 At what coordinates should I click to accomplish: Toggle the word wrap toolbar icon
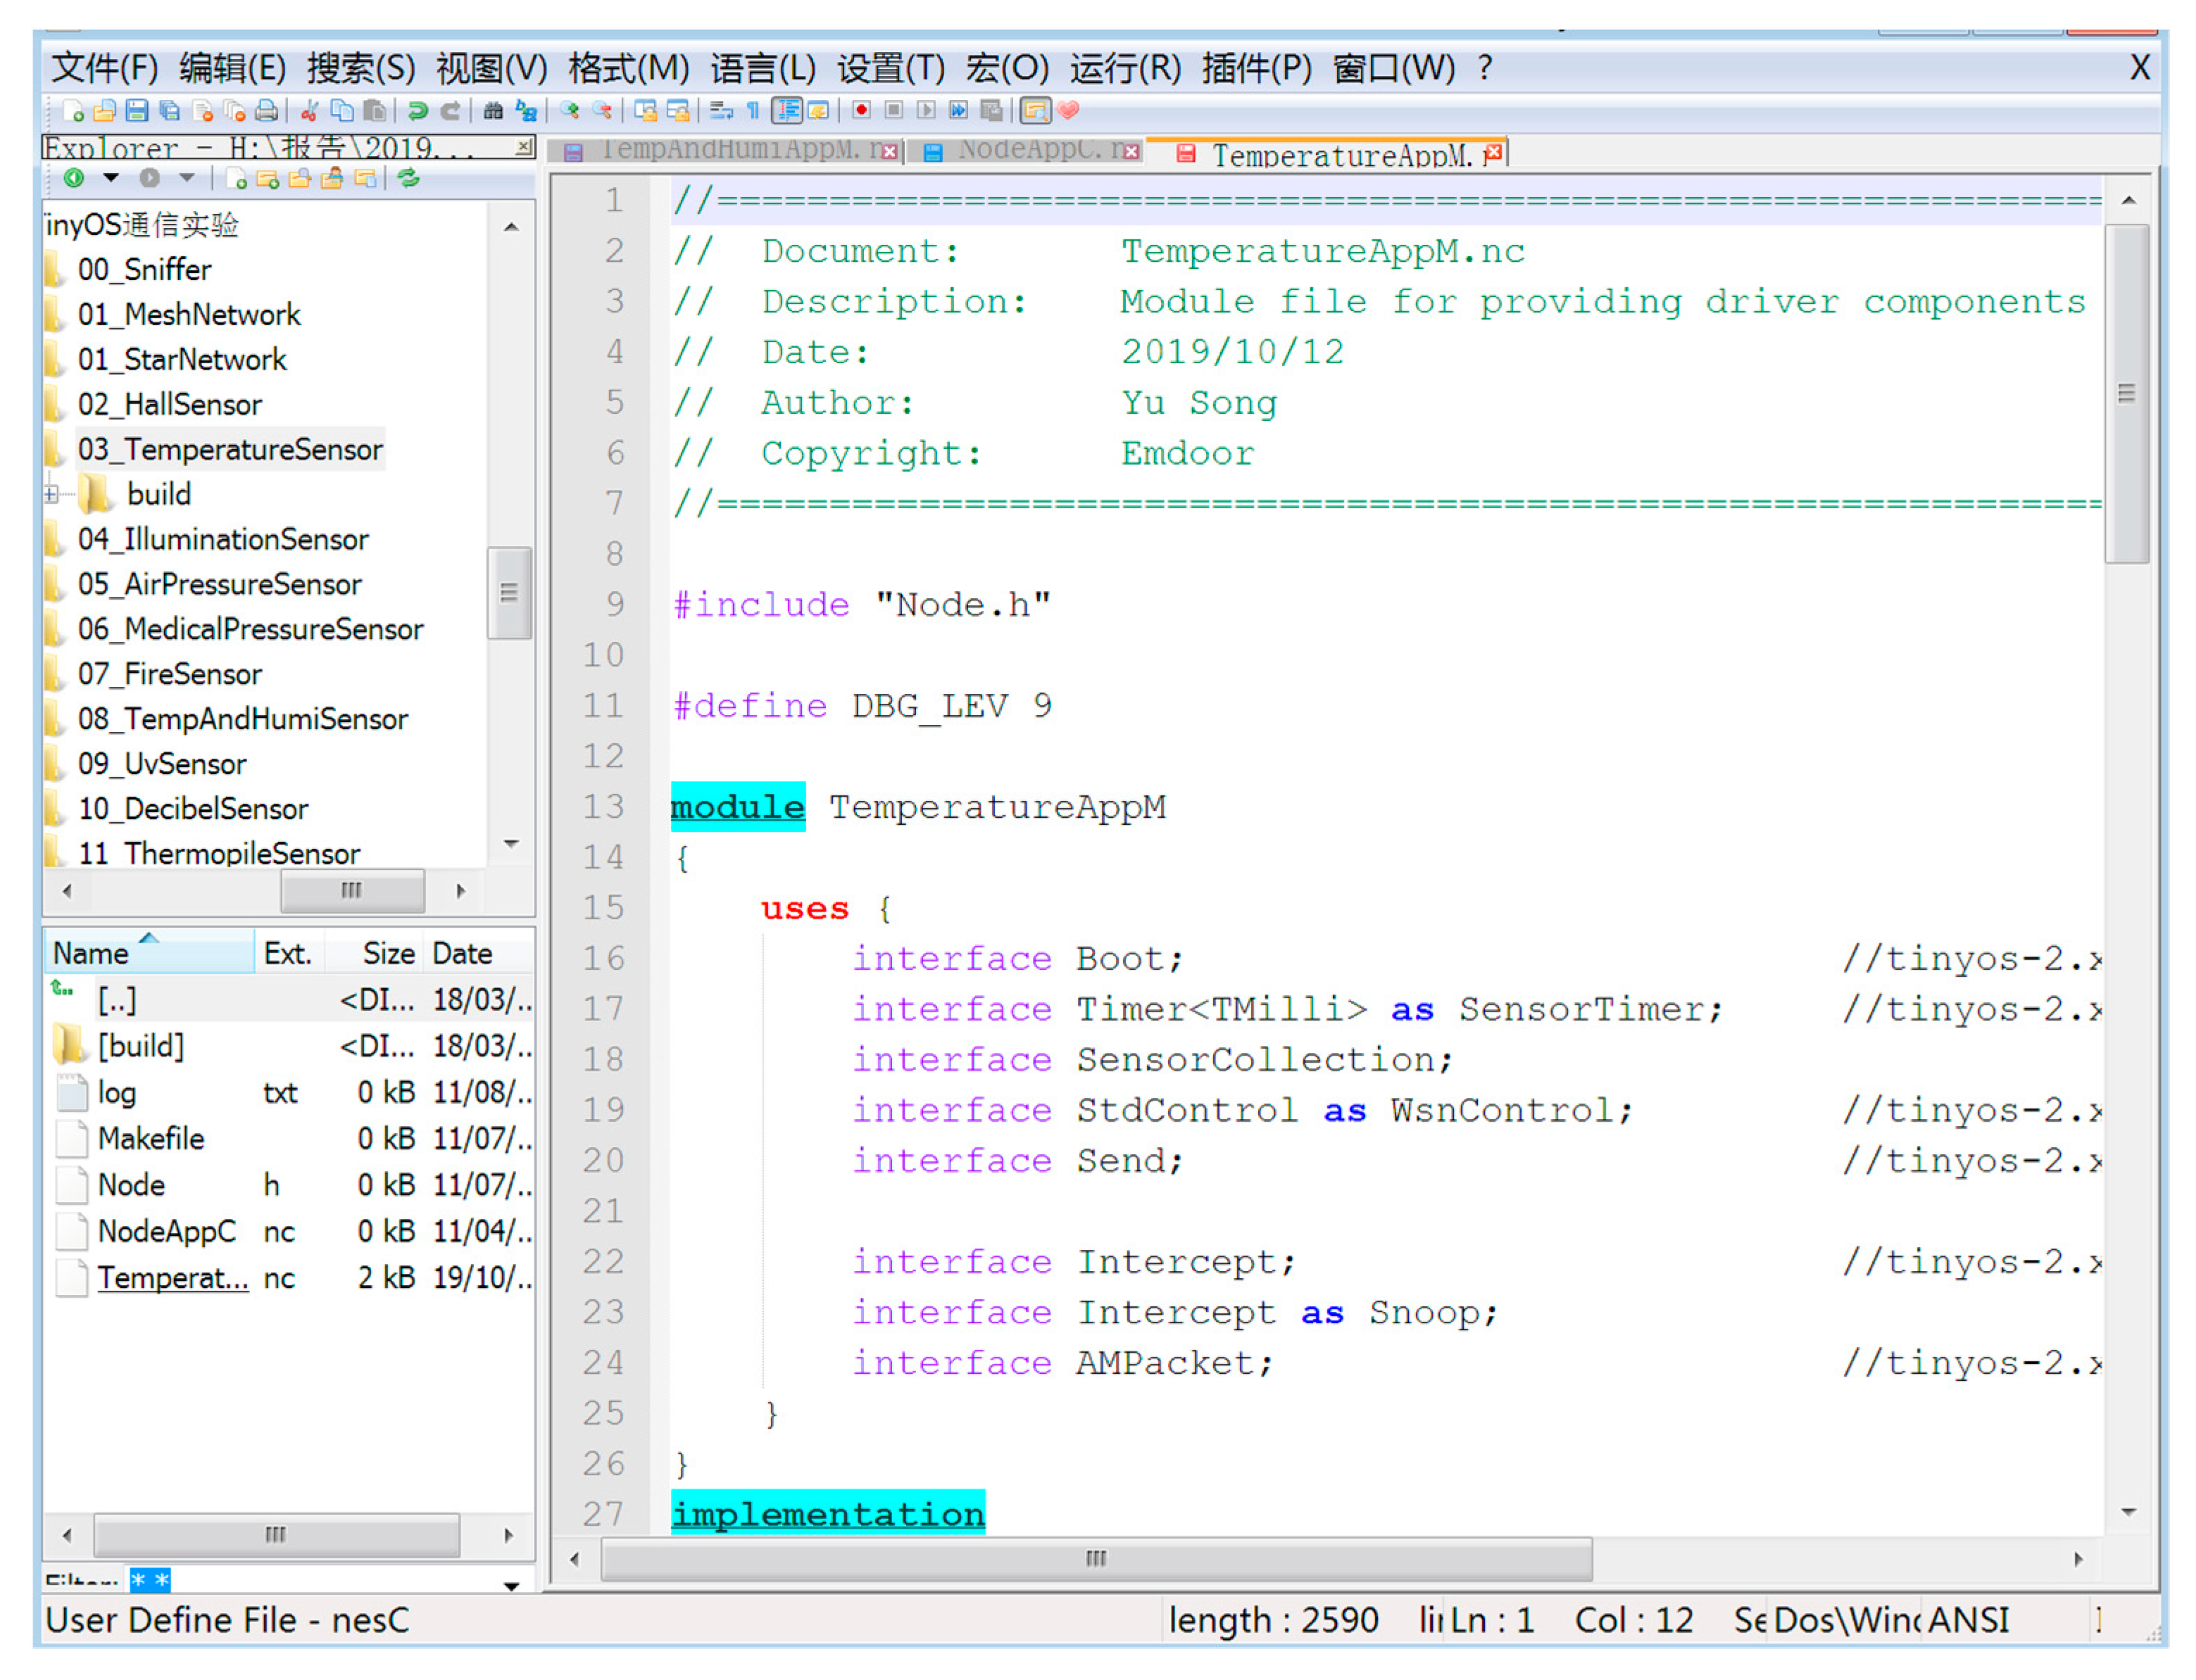(722, 111)
